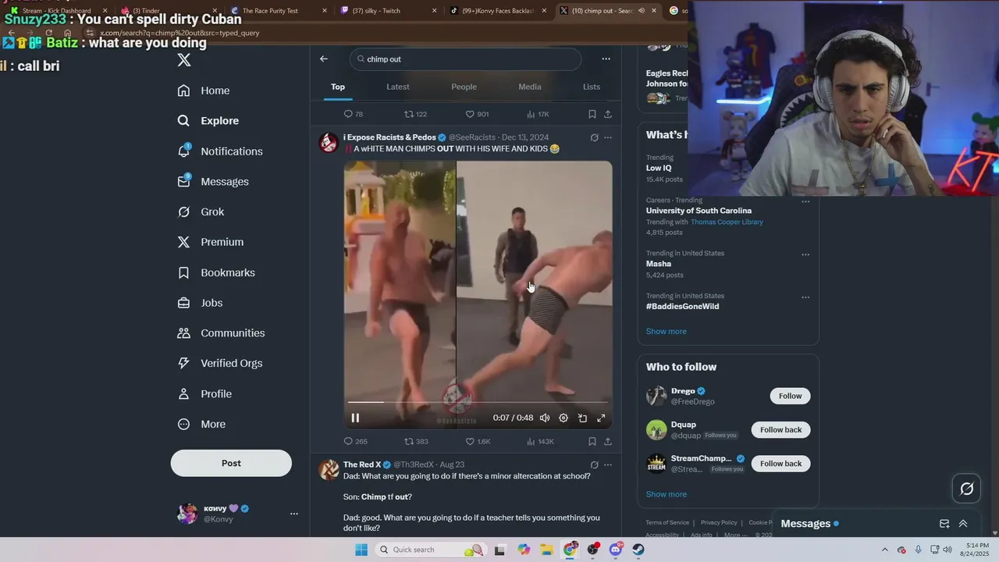Open University of South Carolina trend
Image resolution: width=999 pixels, height=562 pixels.
click(x=699, y=211)
